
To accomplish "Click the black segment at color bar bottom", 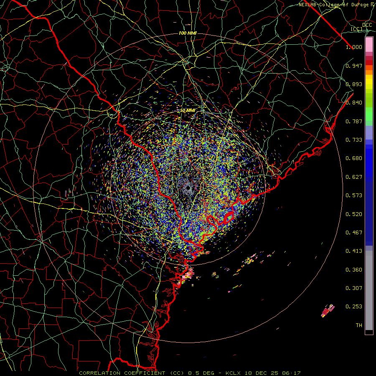I will tap(369, 332).
